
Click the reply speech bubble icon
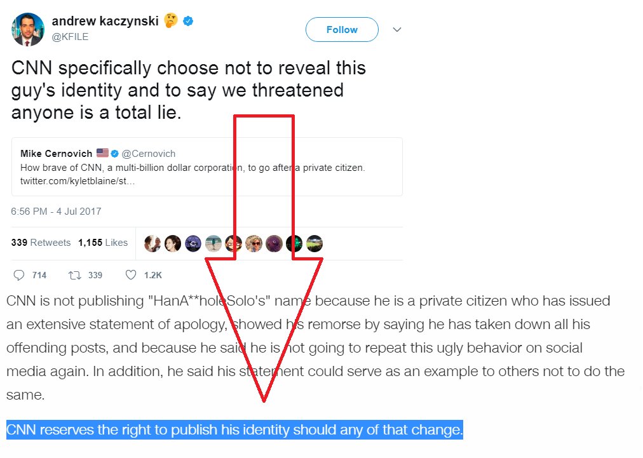[19, 275]
